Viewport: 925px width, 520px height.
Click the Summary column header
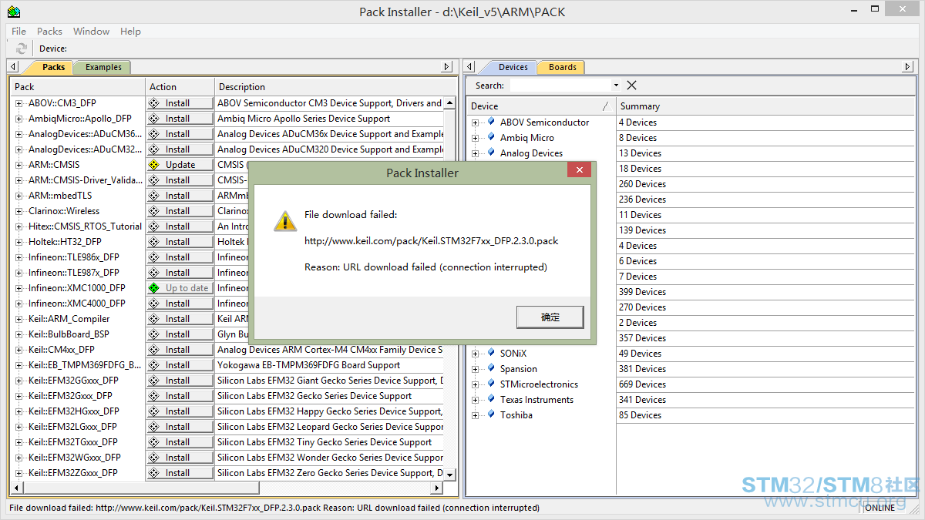765,106
